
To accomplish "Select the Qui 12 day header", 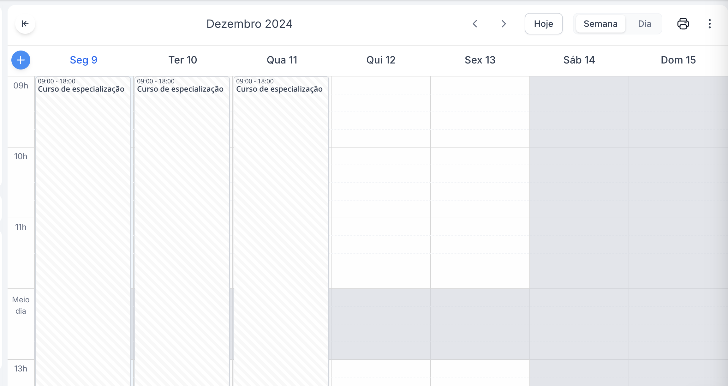I will tap(381, 60).
